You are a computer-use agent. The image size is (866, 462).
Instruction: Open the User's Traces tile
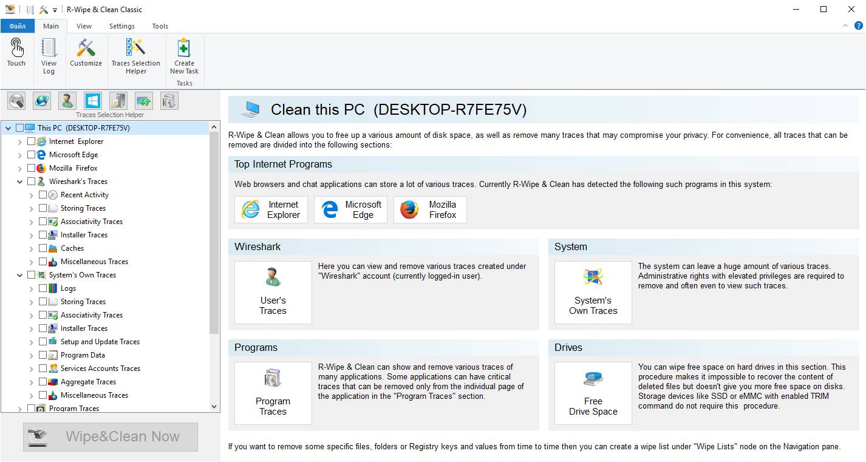273,293
